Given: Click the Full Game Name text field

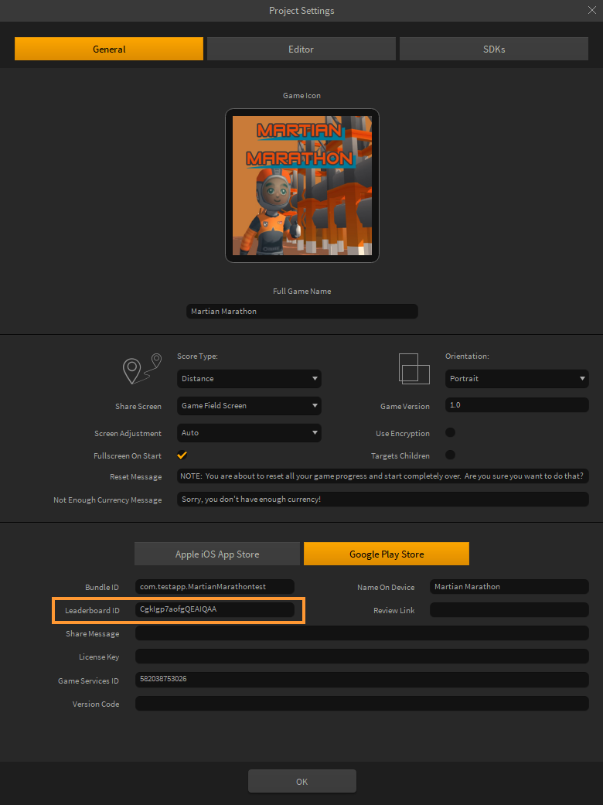Looking at the screenshot, I should (301, 311).
